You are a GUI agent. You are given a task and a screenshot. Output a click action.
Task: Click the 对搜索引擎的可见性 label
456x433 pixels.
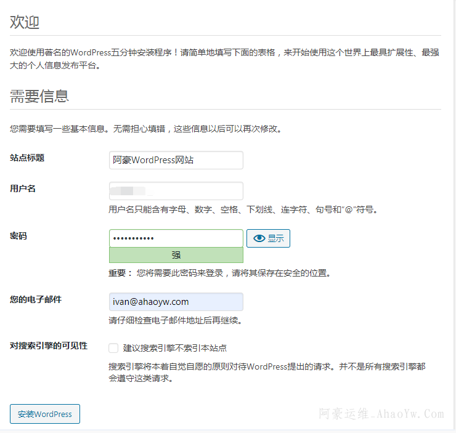(49, 346)
